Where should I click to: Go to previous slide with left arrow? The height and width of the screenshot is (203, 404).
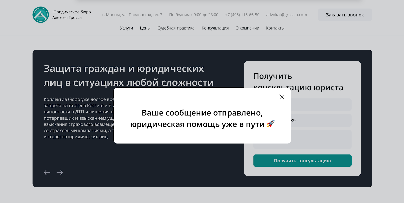coord(47,172)
